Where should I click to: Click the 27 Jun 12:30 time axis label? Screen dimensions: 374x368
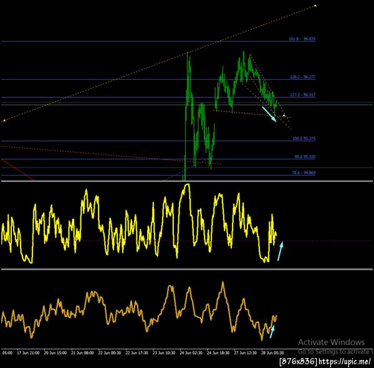pos(245,353)
